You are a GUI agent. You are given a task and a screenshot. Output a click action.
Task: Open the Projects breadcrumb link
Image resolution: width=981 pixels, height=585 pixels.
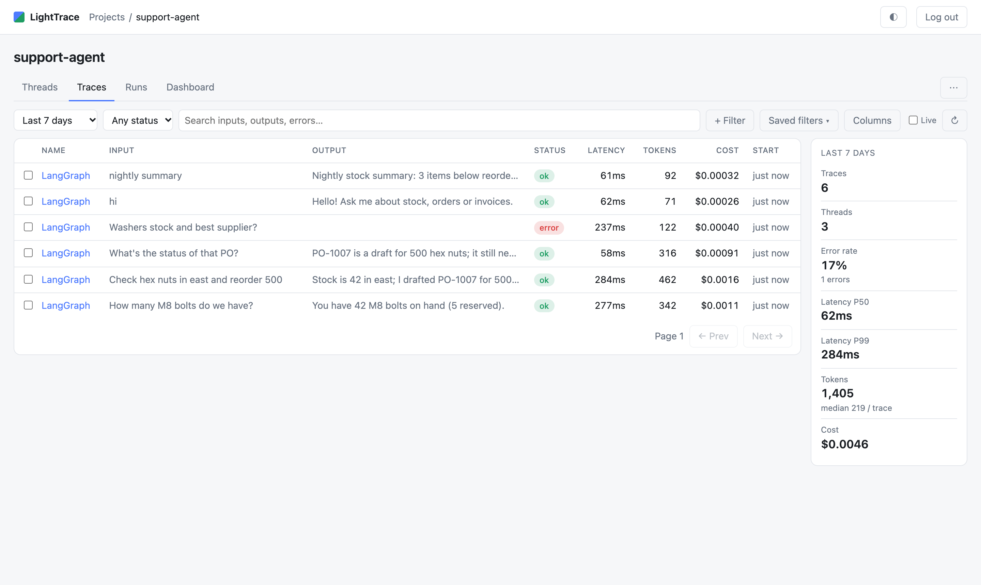pos(107,17)
